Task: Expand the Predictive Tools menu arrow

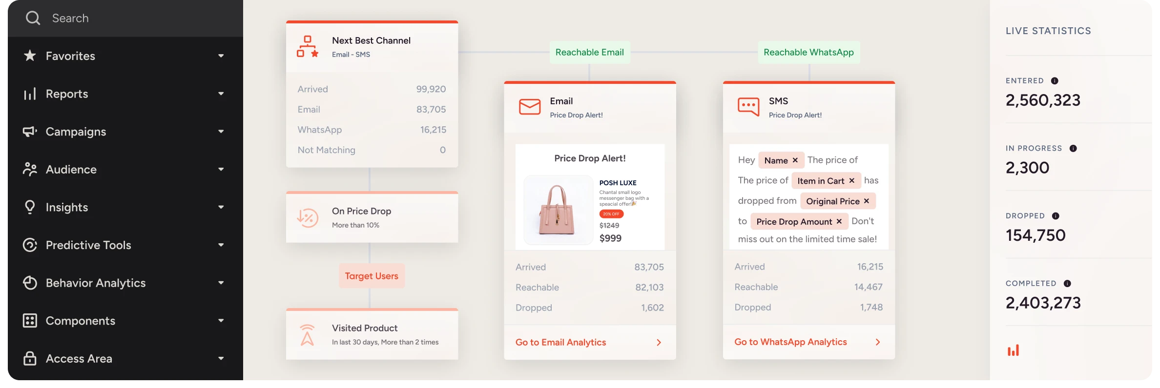Action: click(x=221, y=245)
